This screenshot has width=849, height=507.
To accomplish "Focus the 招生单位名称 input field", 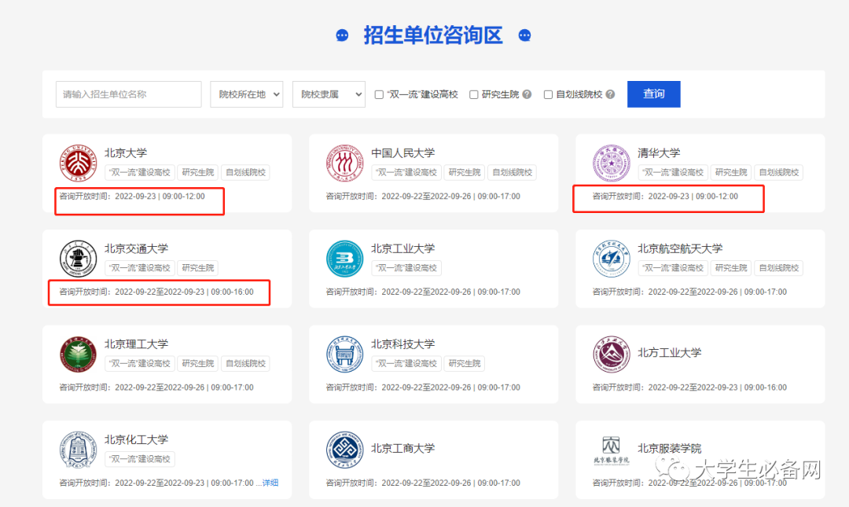I will coord(129,94).
